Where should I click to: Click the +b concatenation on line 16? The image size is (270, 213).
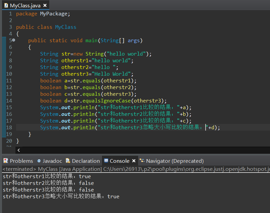pos(183,114)
